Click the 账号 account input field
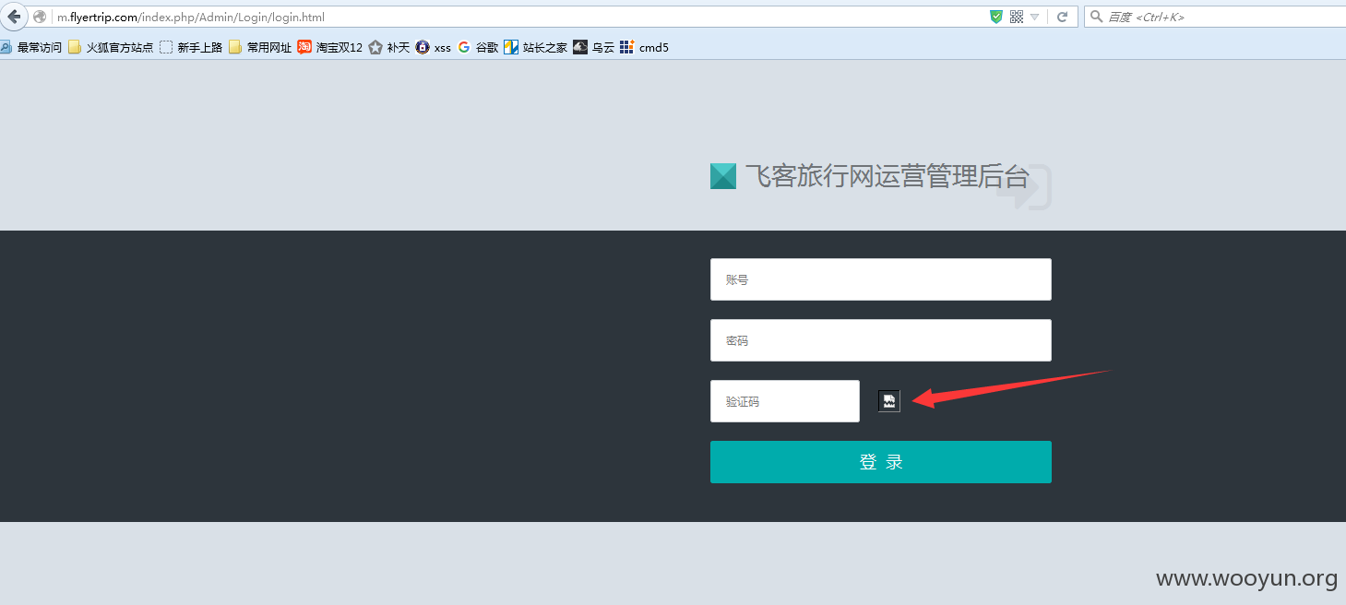This screenshot has width=1346, height=605. (x=881, y=279)
